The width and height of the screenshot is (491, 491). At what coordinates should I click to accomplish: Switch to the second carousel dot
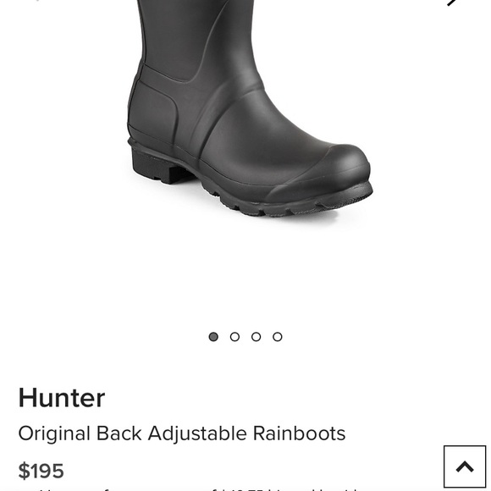[234, 337]
